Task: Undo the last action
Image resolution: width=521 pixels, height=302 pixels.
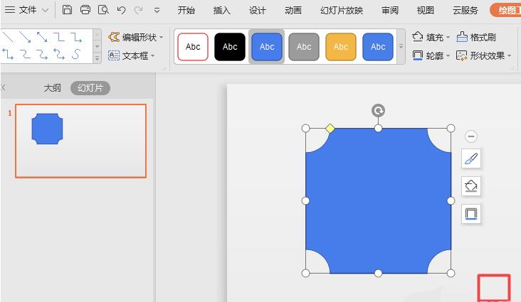Action: tap(121, 10)
